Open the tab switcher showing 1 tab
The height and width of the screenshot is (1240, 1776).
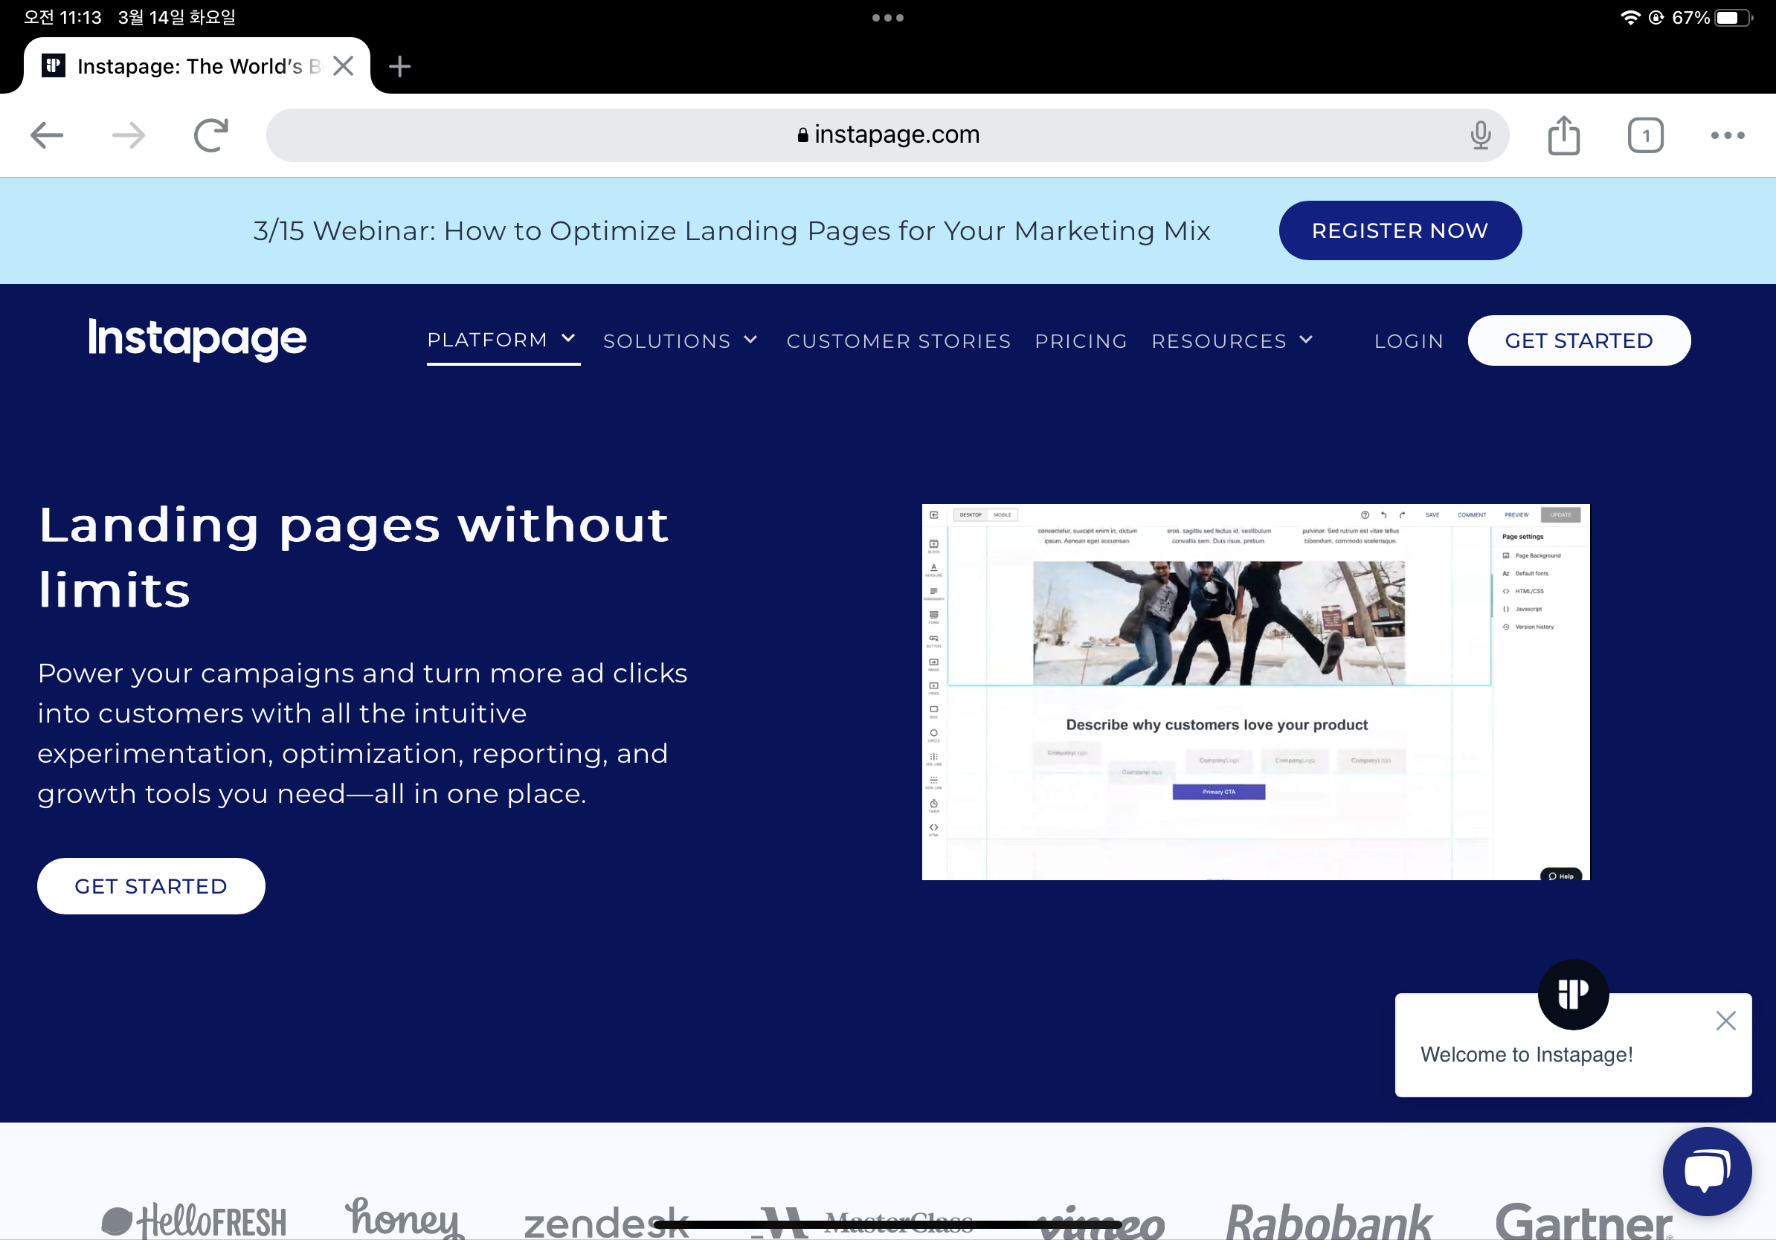point(1645,135)
